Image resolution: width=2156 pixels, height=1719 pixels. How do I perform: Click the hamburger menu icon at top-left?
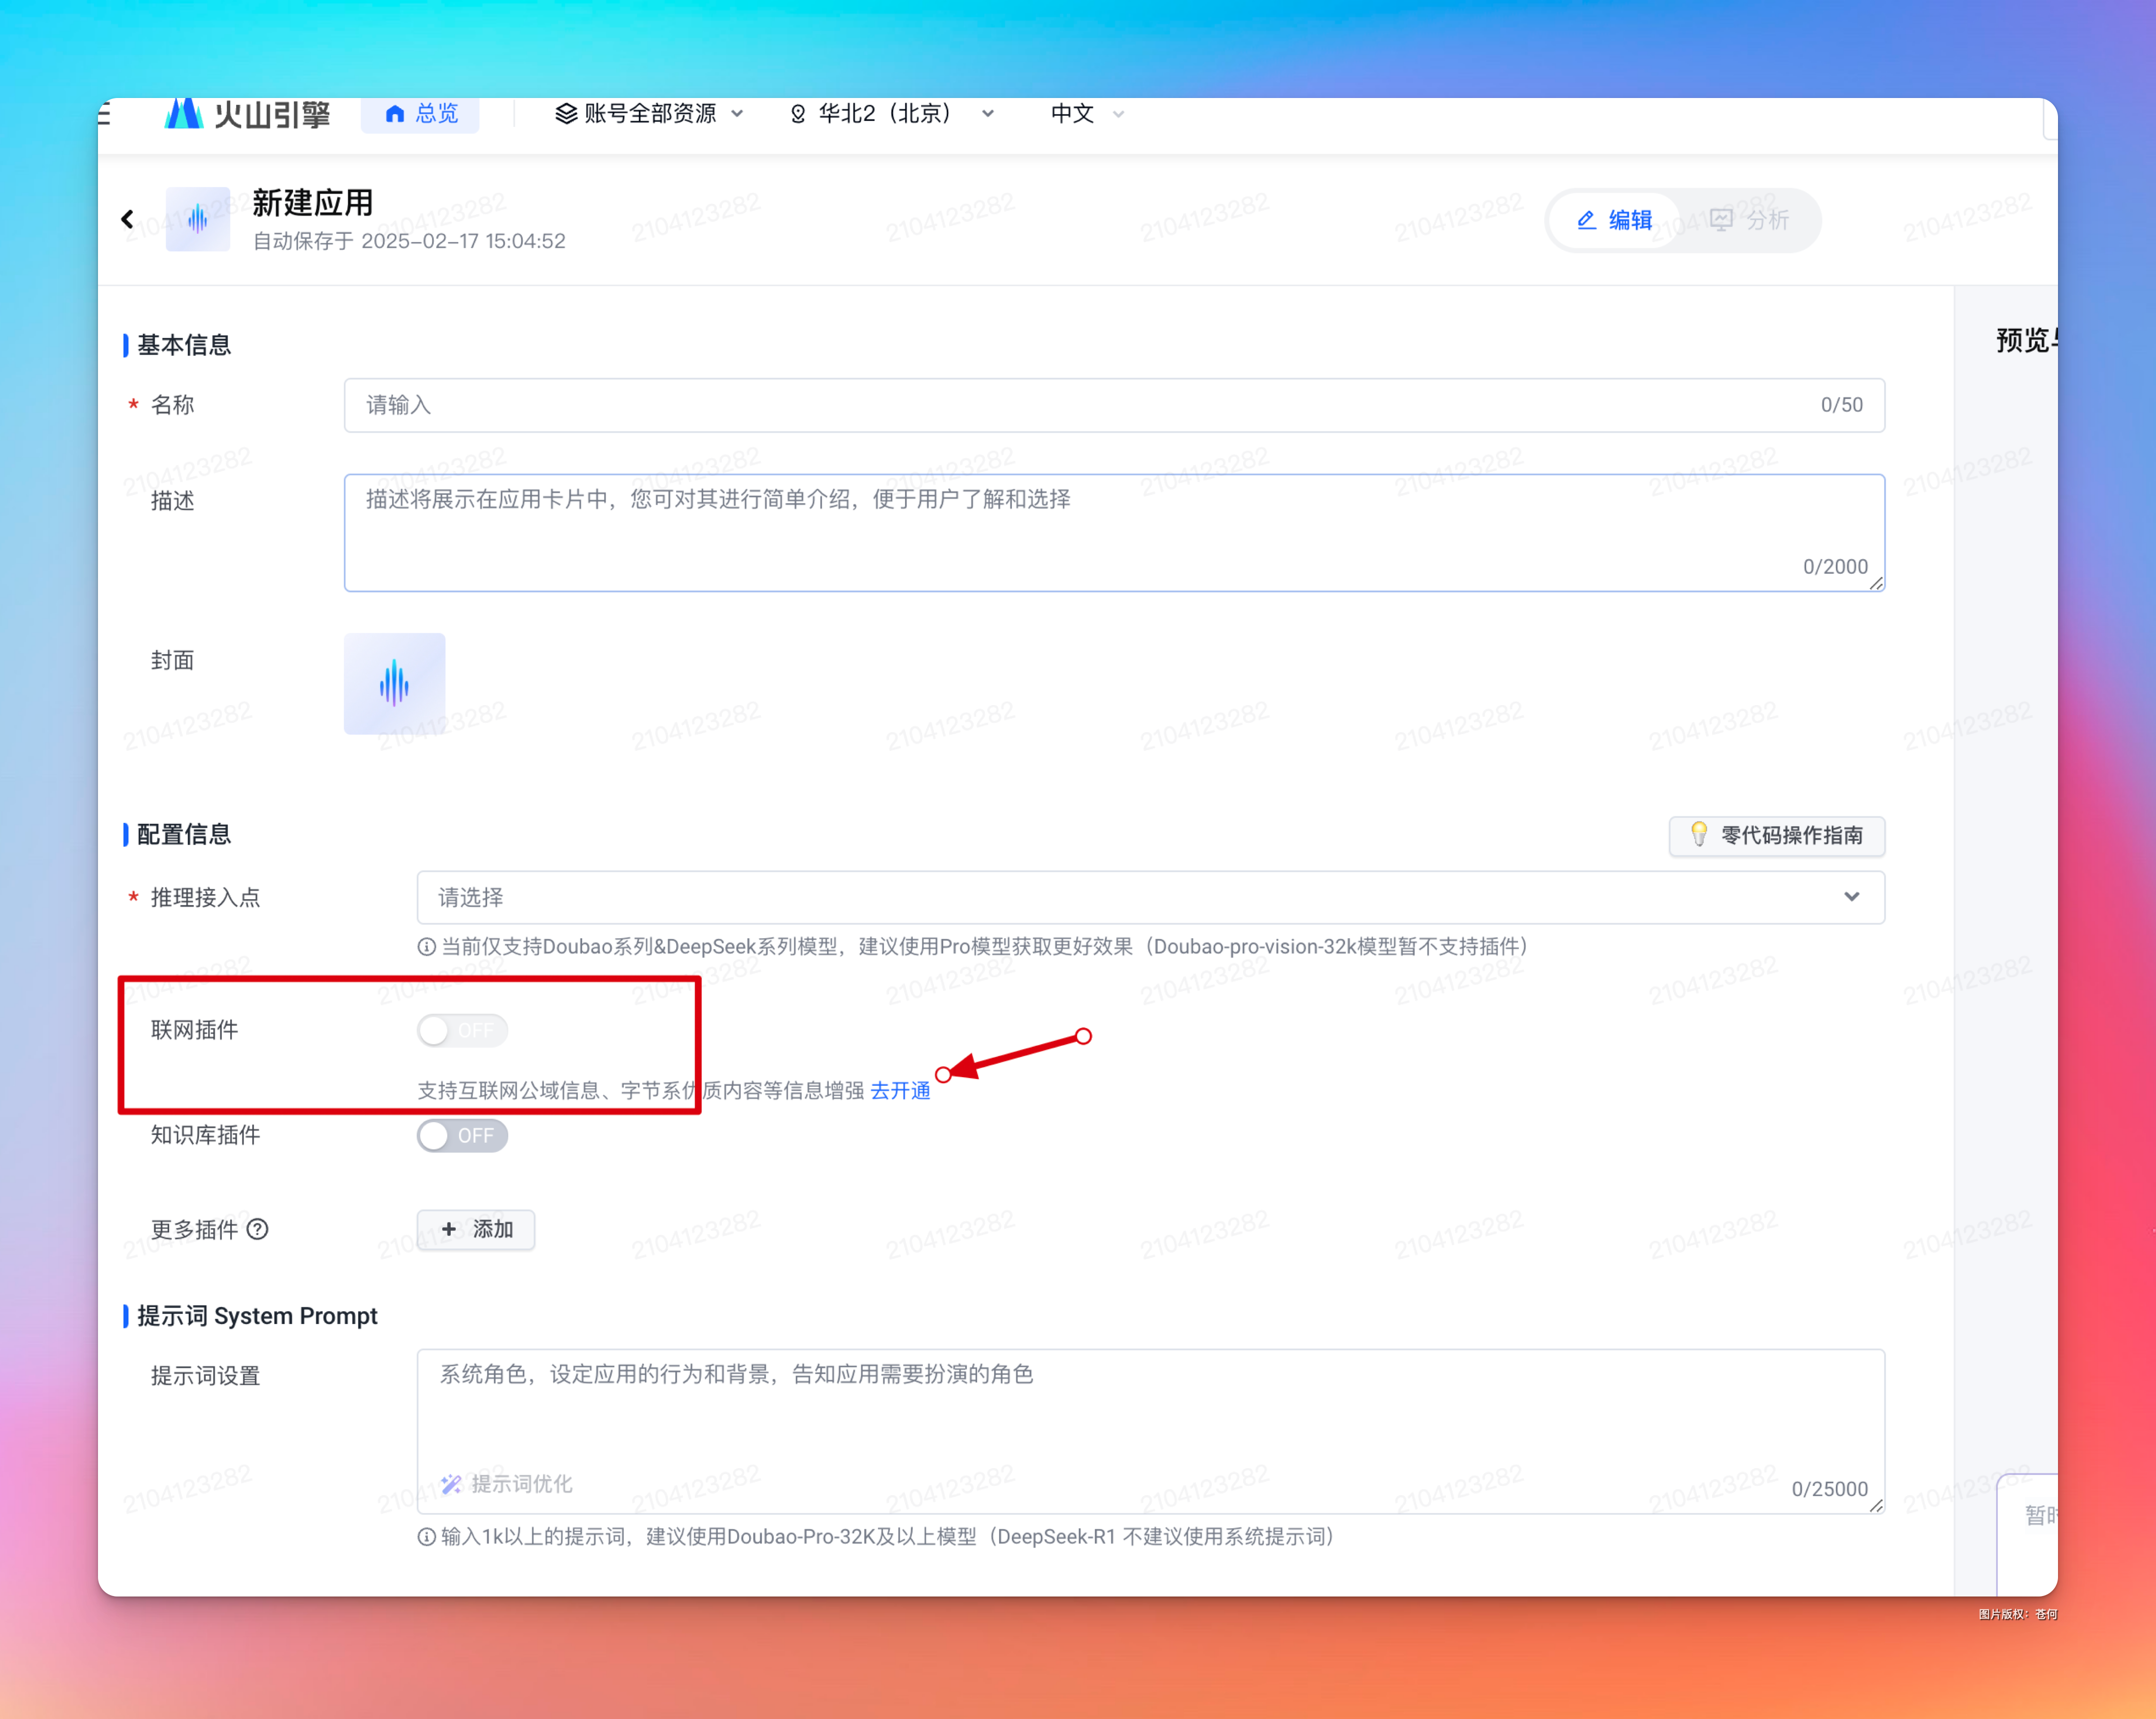coord(104,114)
